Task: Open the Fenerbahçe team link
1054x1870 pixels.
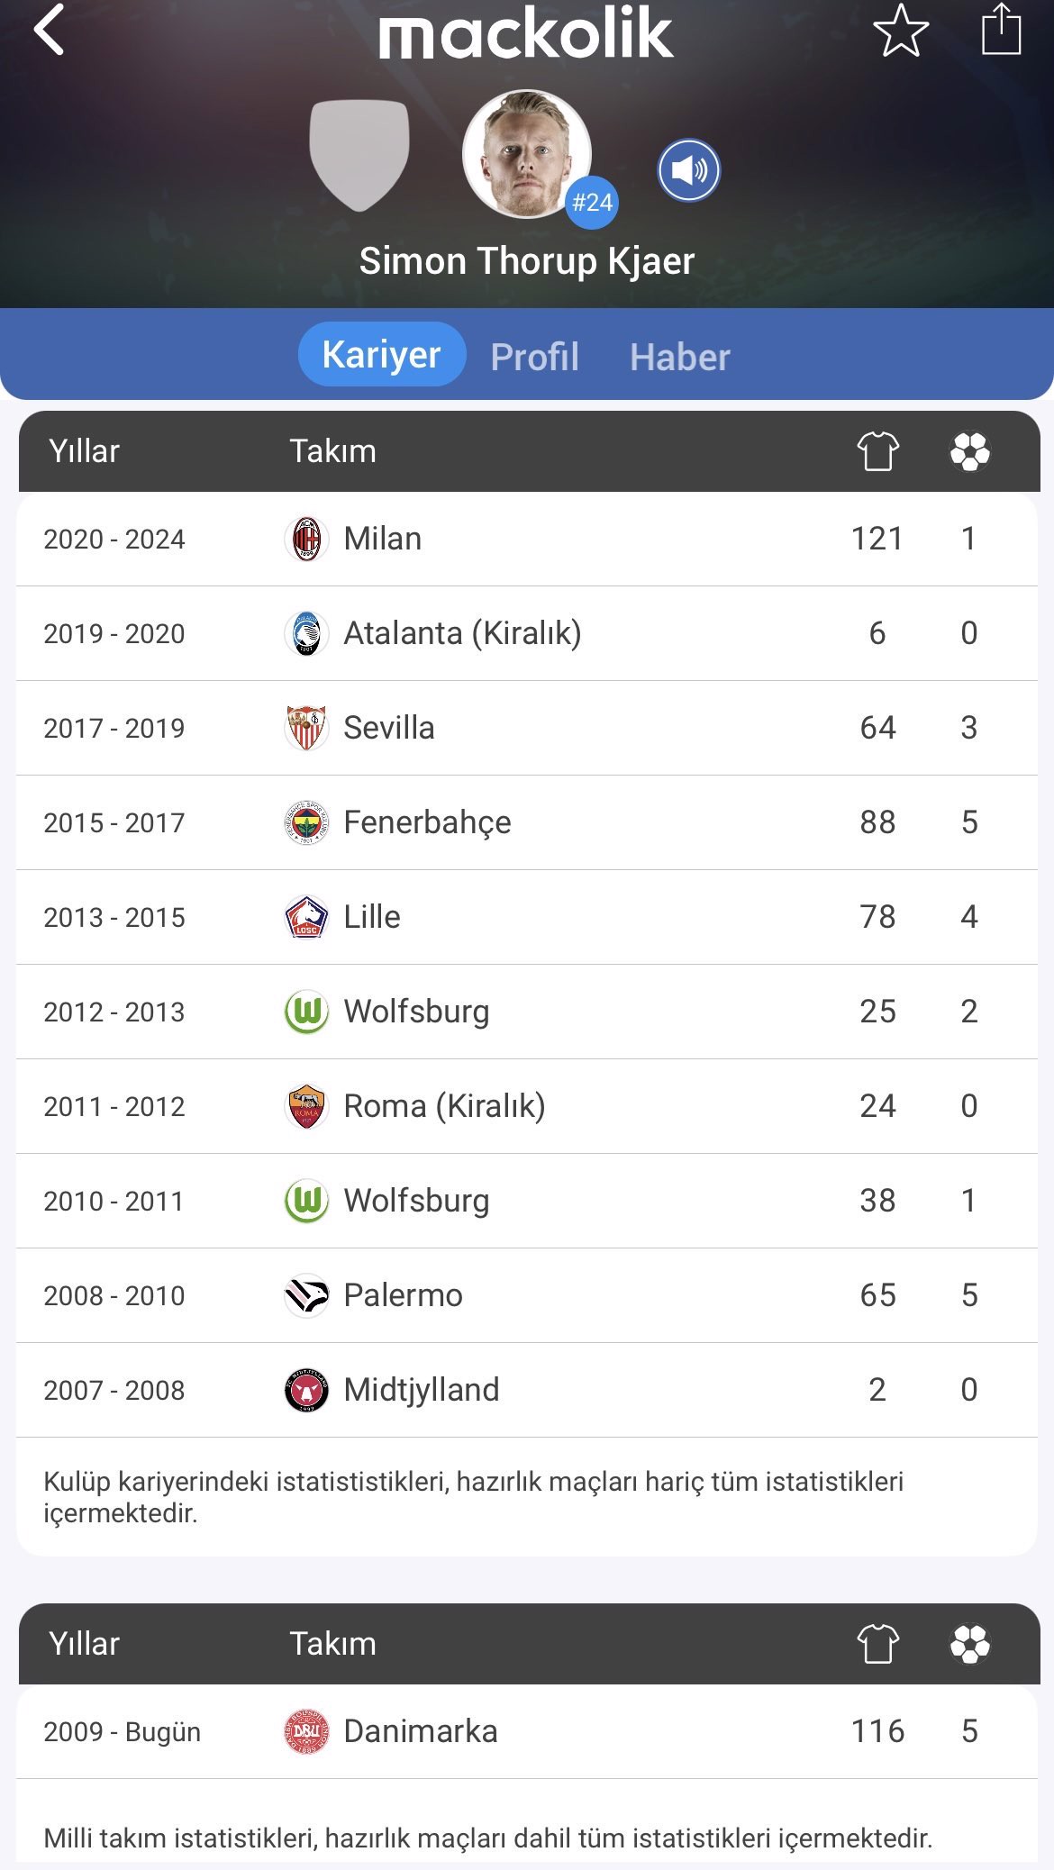Action: click(427, 822)
